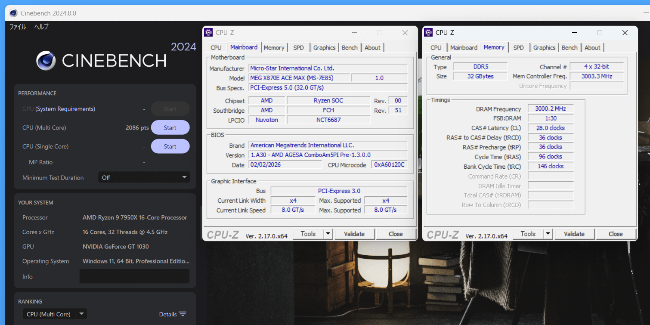The height and width of the screenshot is (325, 650).
Task: Click the CPU-Z icon in Memory window title
Action: [428, 33]
